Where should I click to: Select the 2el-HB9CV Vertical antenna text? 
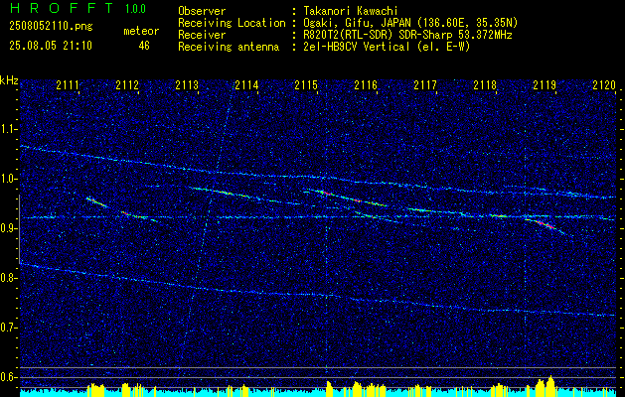tap(388, 47)
